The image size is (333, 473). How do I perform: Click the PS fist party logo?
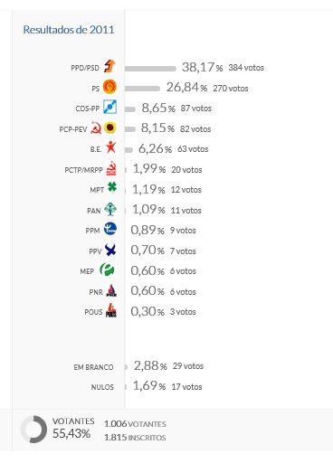pyautogui.click(x=109, y=87)
